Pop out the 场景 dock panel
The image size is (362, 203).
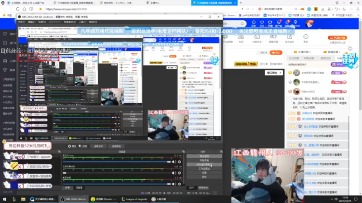(x=59, y=152)
